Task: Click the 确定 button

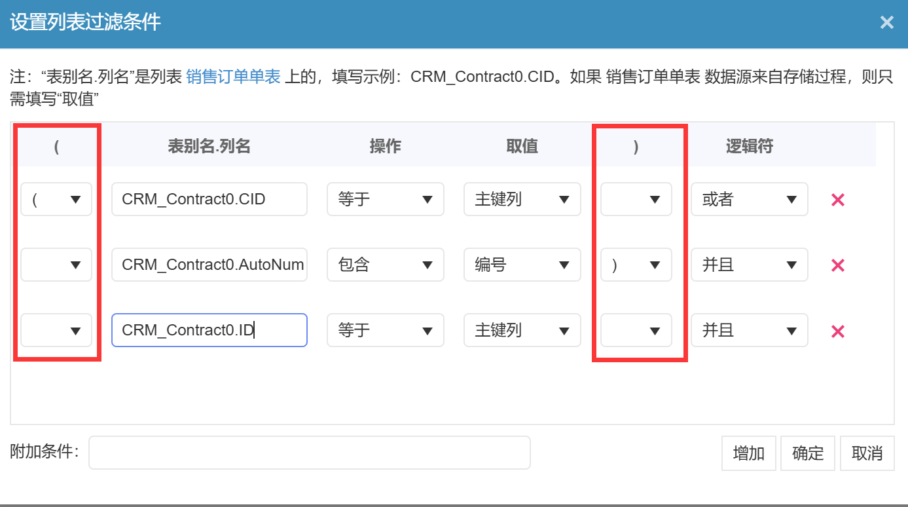Action: 807,453
